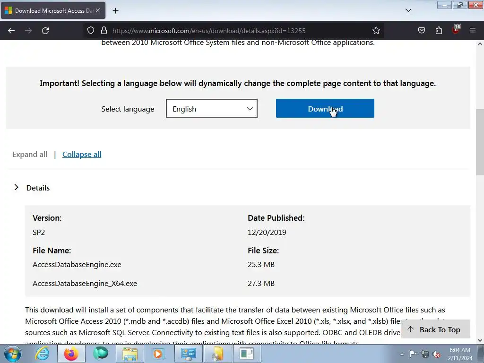Go back to the previous page
Screen dimensions: 484x363
(11, 31)
